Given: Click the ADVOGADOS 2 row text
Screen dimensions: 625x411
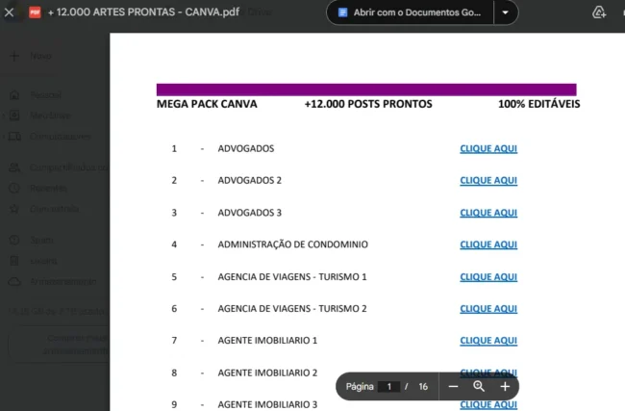Looking at the screenshot, I should [x=250, y=180].
